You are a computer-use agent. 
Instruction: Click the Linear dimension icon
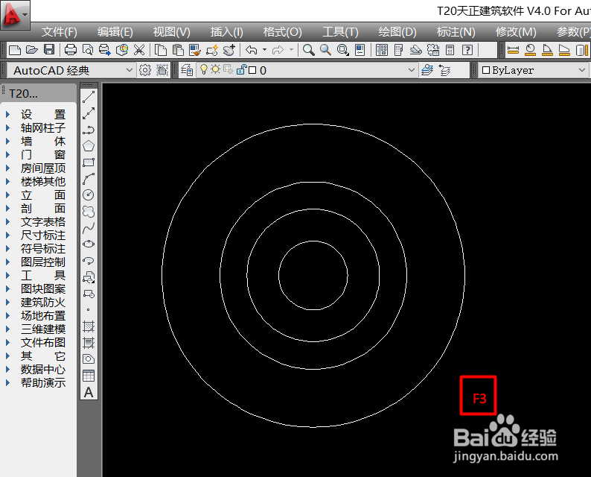(x=513, y=50)
